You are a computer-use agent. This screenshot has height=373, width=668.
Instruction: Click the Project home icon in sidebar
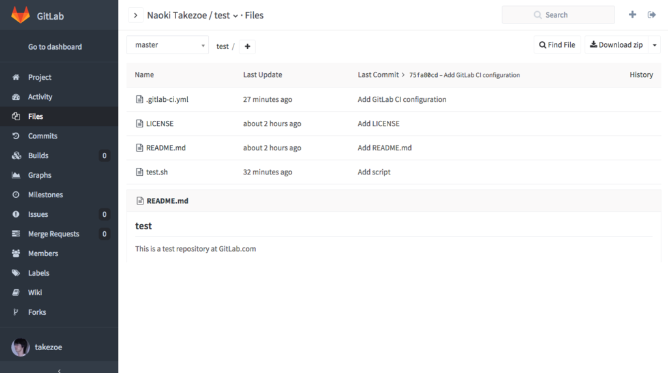coord(16,77)
